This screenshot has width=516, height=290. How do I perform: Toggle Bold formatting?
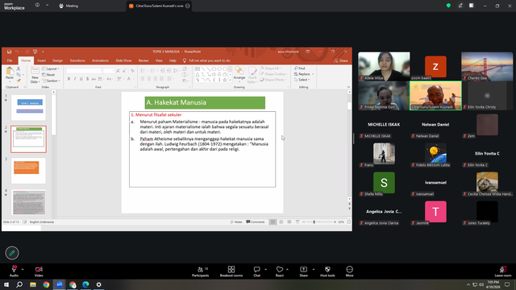click(69, 79)
